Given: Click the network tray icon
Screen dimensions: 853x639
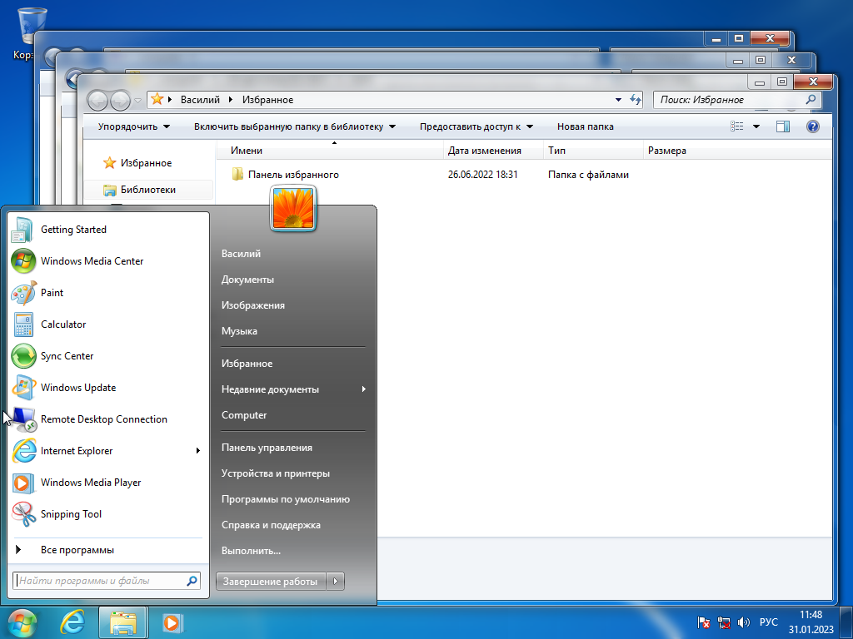Looking at the screenshot, I should [724, 622].
